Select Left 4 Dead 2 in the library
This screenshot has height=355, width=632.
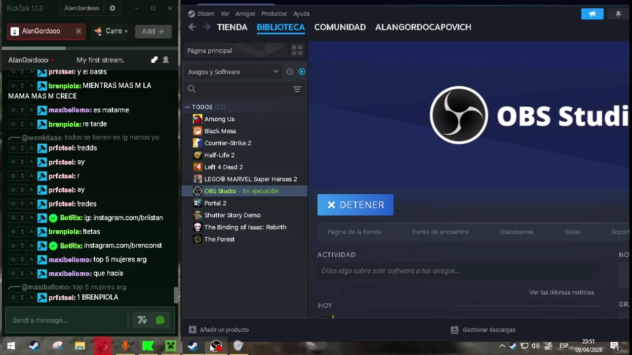pyautogui.click(x=224, y=167)
